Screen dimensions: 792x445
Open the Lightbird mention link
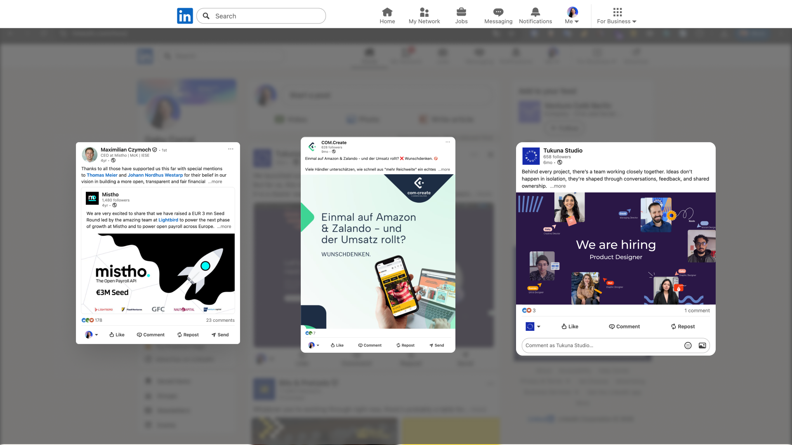click(x=168, y=220)
